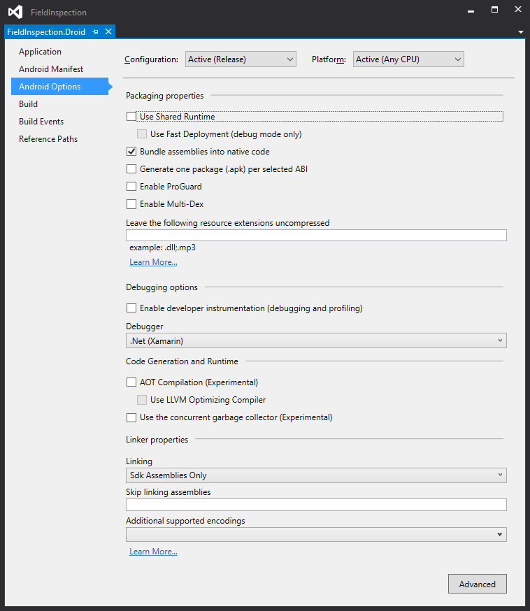Open the Build Events page
Screen dimensions: 530x611
pyautogui.click(x=41, y=122)
